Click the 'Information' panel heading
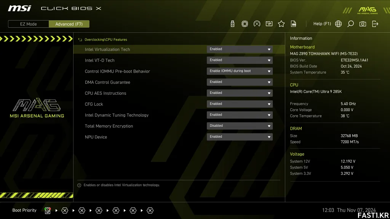Image resolution: width=390 pixels, height=219 pixels. tap(301, 38)
